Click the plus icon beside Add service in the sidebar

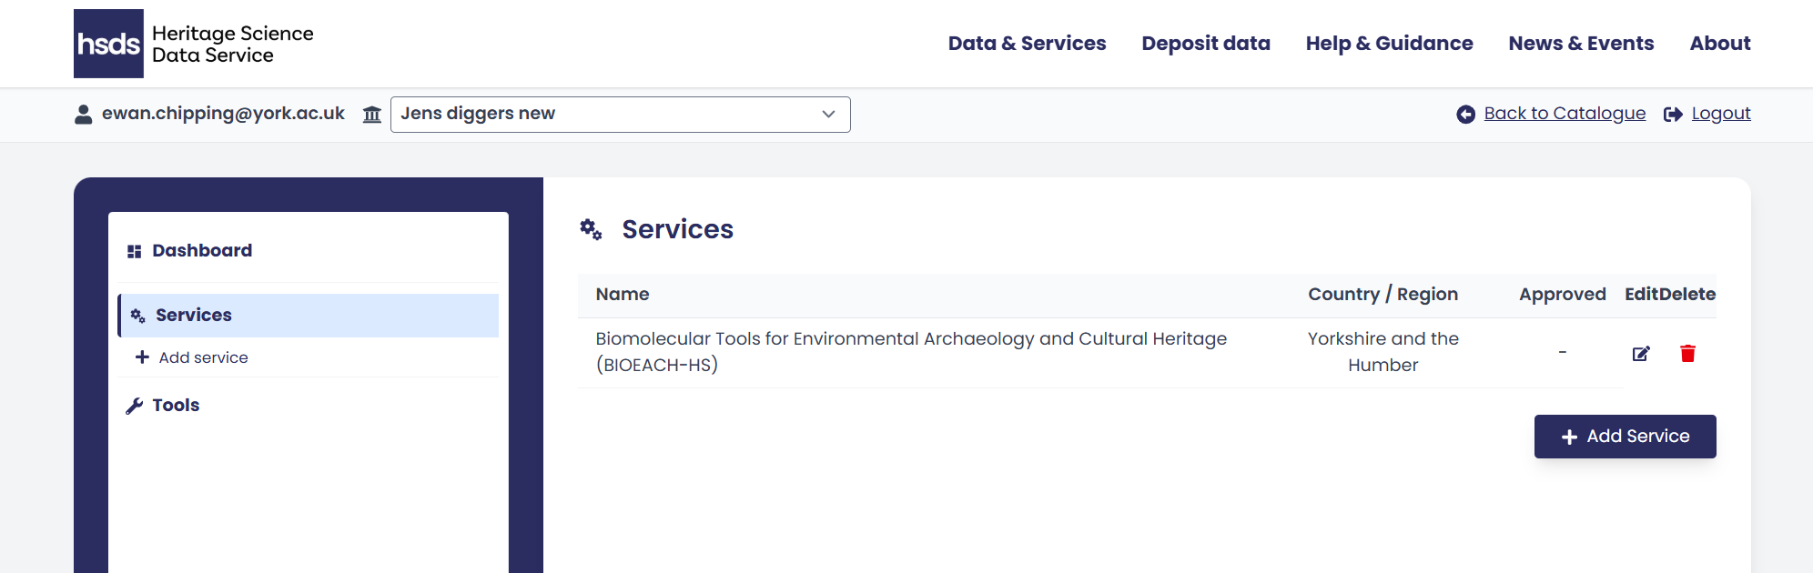point(142,357)
